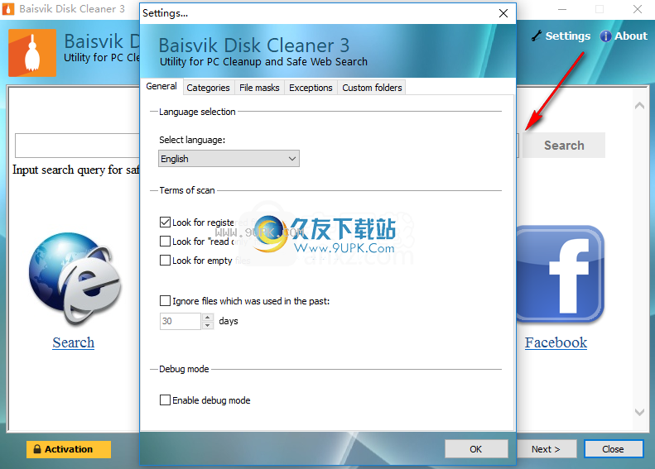
Task: Check 'Ignore files which was used in the past'
Action: pyautogui.click(x=165, y=301)
